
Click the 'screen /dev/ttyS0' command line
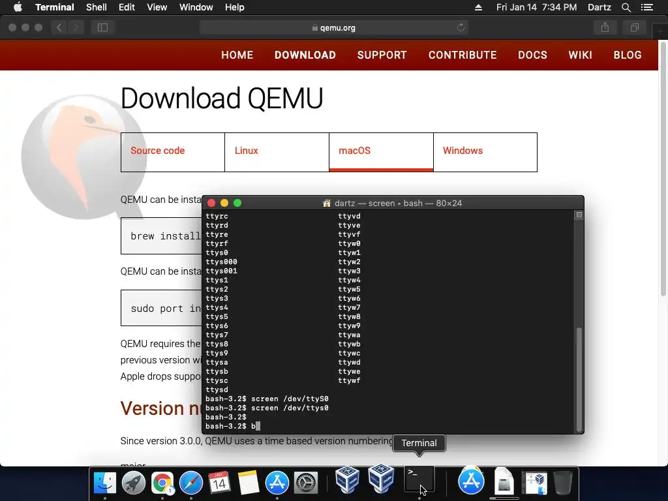(x=267, y=399)
